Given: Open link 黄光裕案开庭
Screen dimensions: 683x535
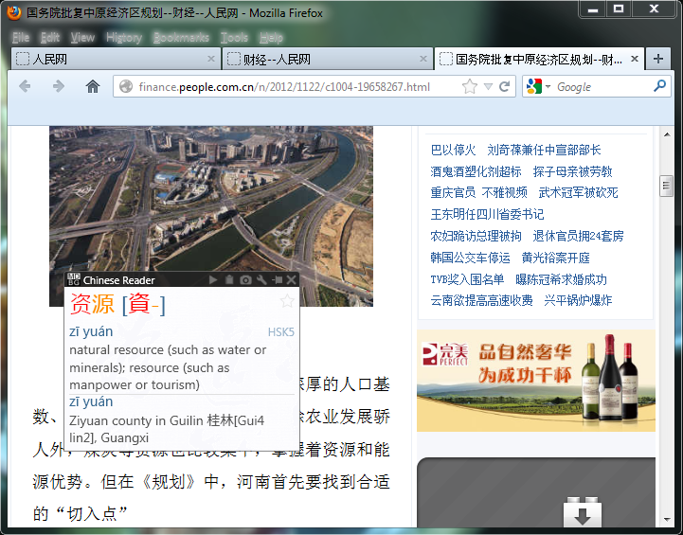Looking at the screenshot, I should (x=555, y=258).
